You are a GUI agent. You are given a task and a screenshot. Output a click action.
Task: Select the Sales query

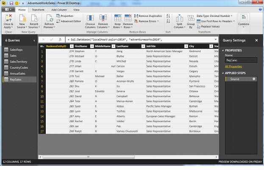coord(19,56)
